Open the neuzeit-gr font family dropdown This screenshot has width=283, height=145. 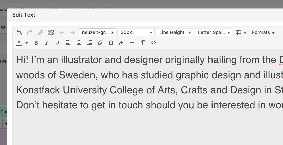[x=97, y=32]
